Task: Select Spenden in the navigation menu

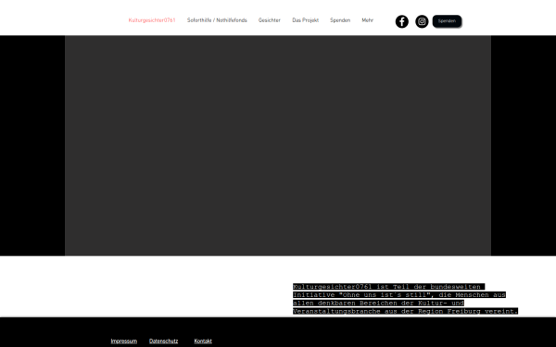Action: [340, 20]
